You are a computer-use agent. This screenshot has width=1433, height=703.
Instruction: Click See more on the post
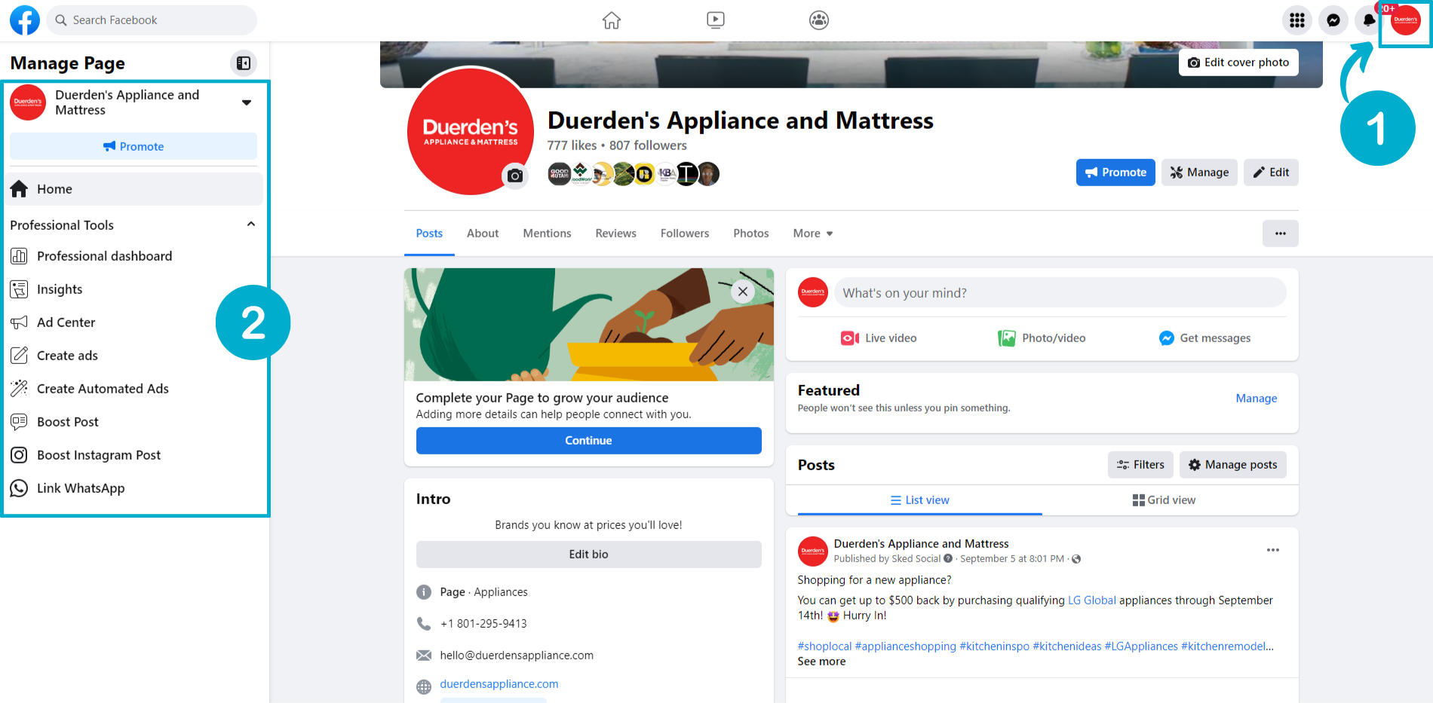(821, 662)
